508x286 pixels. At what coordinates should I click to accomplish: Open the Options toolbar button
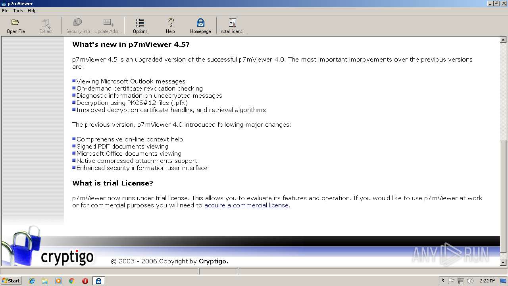140,26
